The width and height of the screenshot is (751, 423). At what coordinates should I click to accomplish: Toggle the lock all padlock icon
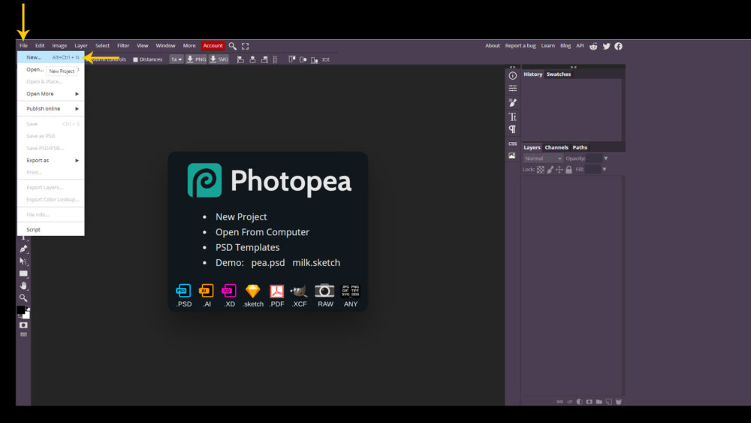[x=568, y=170]
